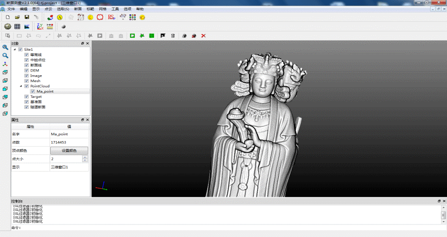
Task: Click the XYZ axis toolbar icon
Action: coord(40,26)
